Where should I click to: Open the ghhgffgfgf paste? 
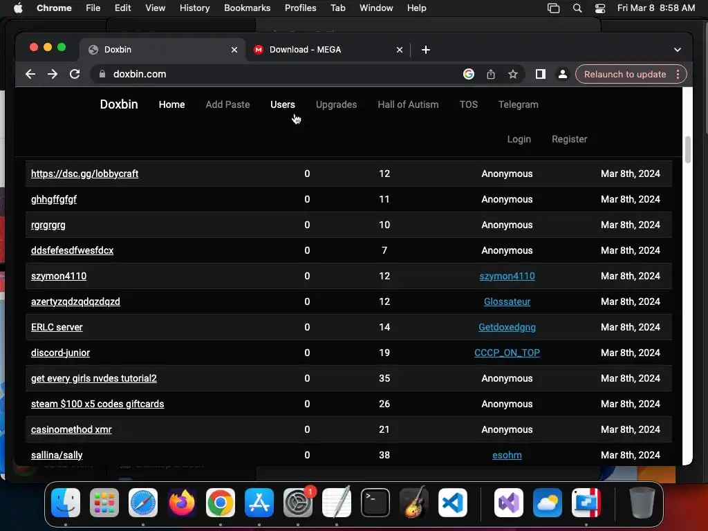(x=54, y=199)
